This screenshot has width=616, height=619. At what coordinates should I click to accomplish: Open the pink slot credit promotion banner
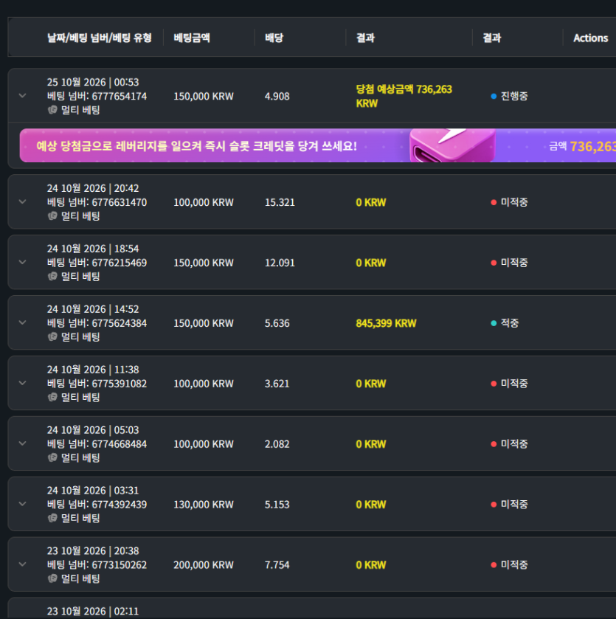pyautogui.click(x=318, y=145)
